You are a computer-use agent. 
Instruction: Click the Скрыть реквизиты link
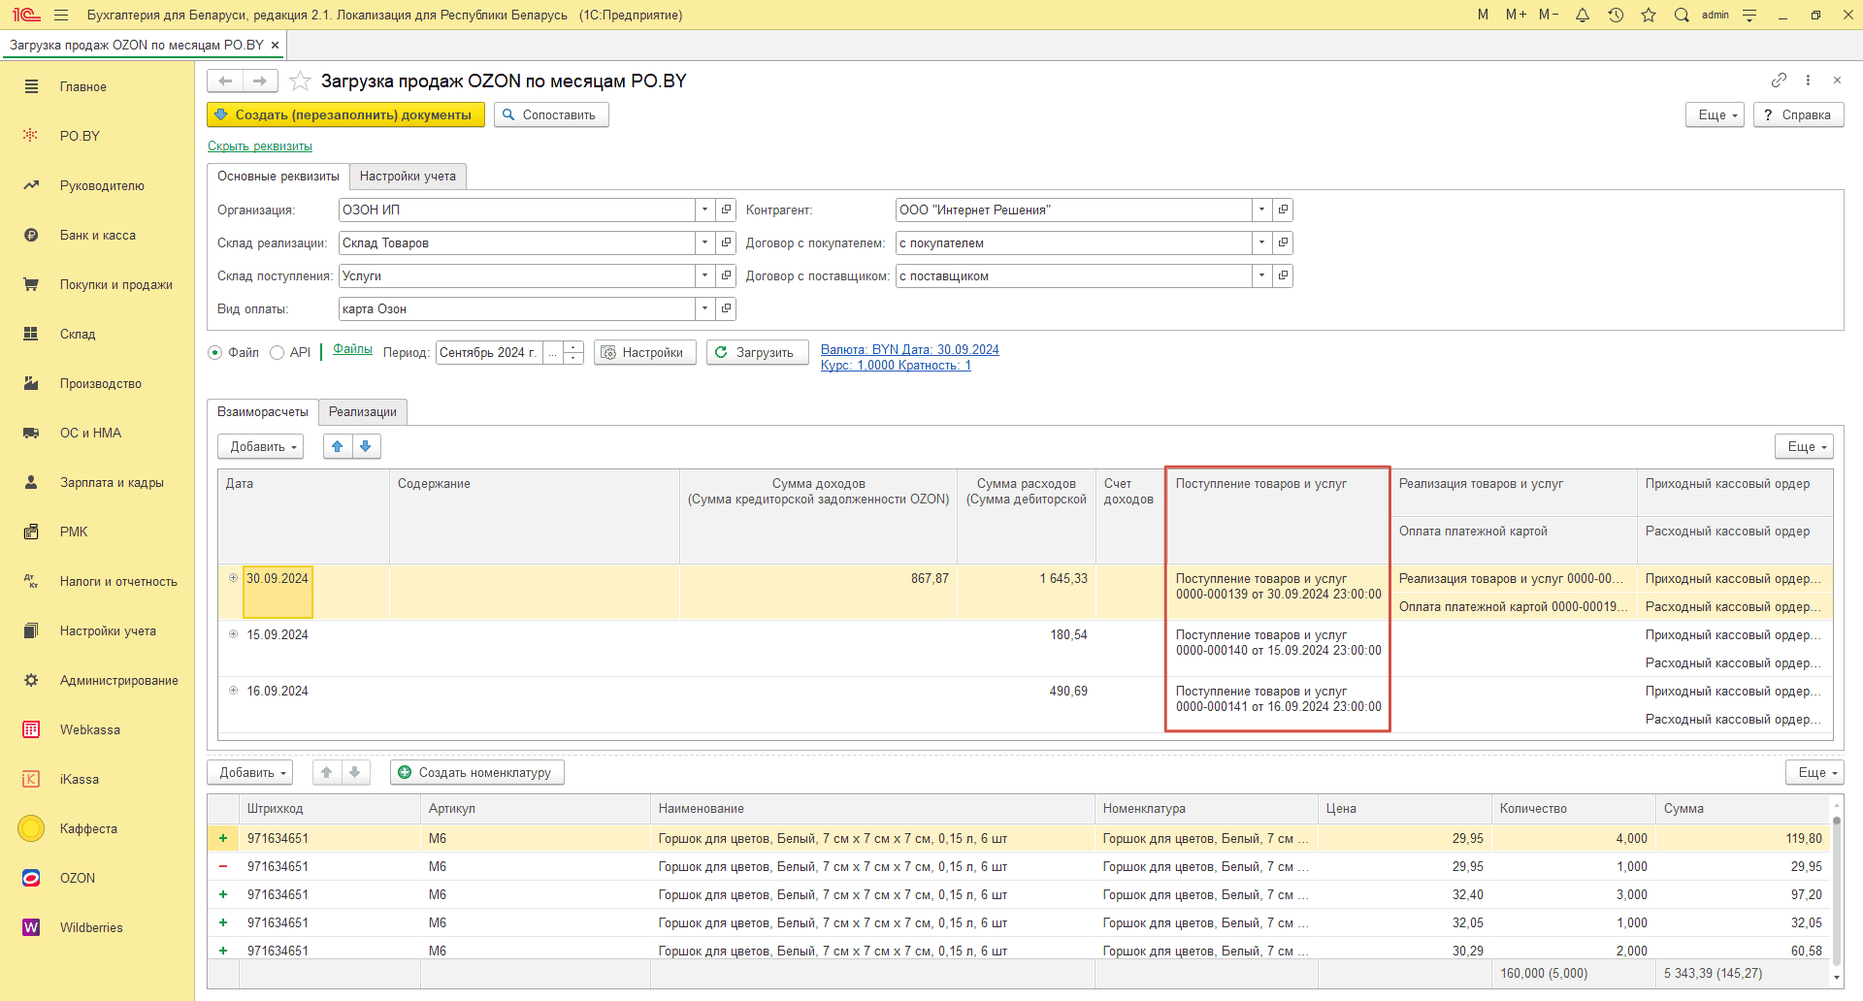point(260,146)
